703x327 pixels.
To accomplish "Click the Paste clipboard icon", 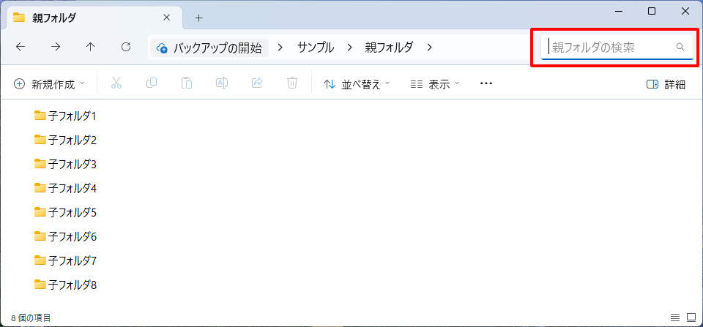I will (x=187, y=83).
